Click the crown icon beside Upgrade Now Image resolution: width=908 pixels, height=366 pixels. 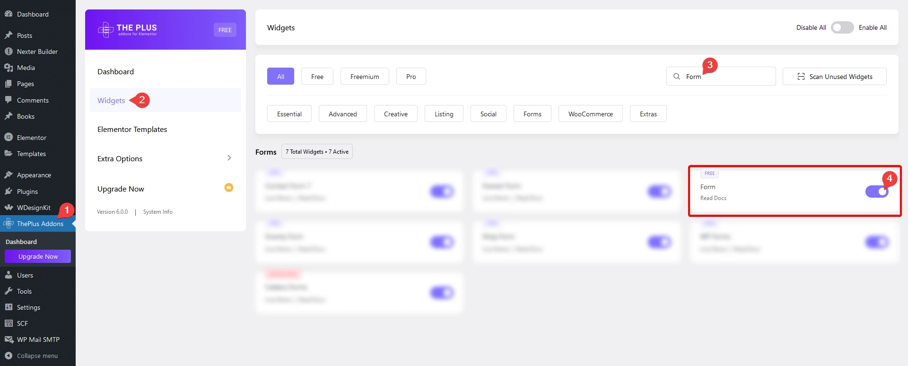(x=229, y=187)
